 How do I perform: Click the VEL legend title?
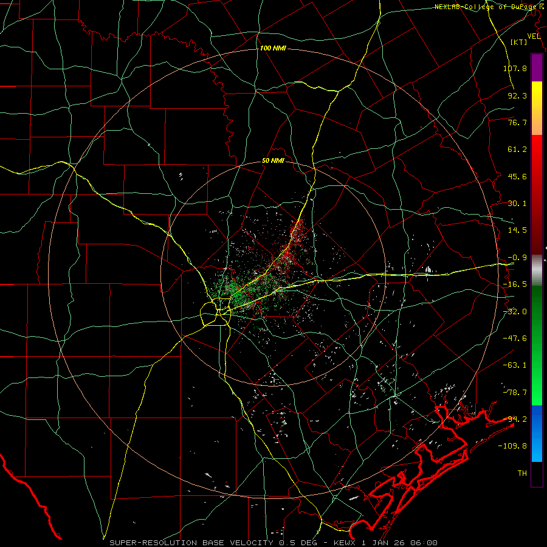pyautogui.click(x=534, y=36)
